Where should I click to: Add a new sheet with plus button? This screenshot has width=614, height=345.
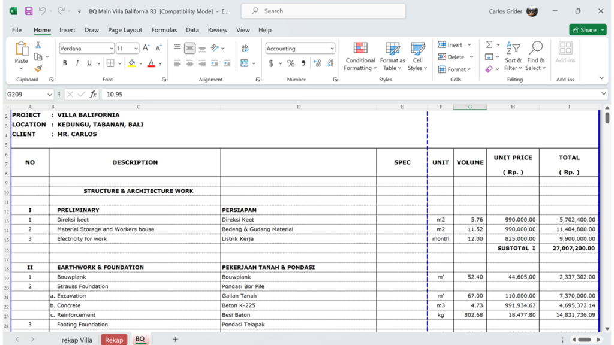pyautogui.click(x=175, y=340)
